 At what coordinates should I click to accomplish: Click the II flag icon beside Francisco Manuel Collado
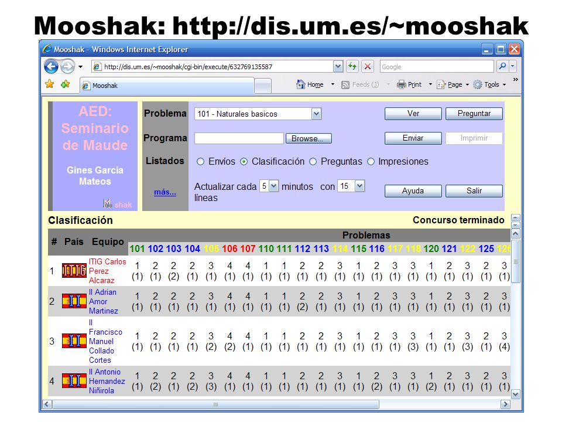coord(74,341)
